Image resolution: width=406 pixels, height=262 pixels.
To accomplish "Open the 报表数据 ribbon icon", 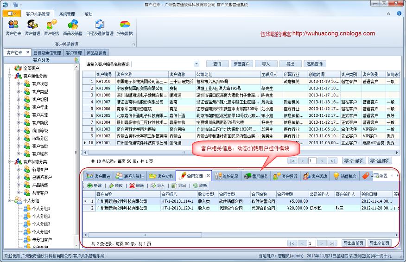I will 125,27.
